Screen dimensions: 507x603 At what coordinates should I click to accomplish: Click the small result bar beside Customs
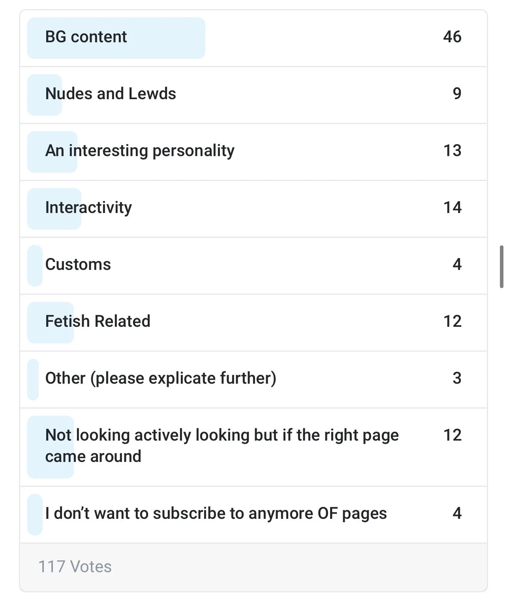point(35,266)
